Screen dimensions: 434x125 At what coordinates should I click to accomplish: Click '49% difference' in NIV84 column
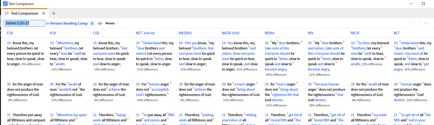276,75
